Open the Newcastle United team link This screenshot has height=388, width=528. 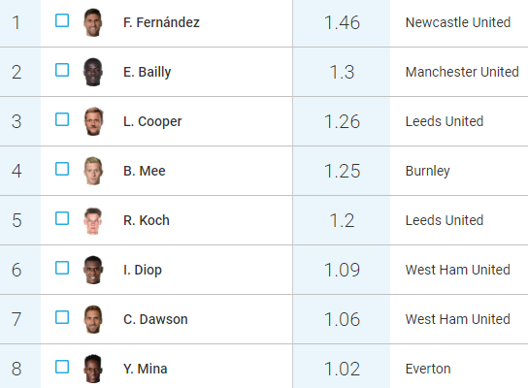(x=458, y=22)
